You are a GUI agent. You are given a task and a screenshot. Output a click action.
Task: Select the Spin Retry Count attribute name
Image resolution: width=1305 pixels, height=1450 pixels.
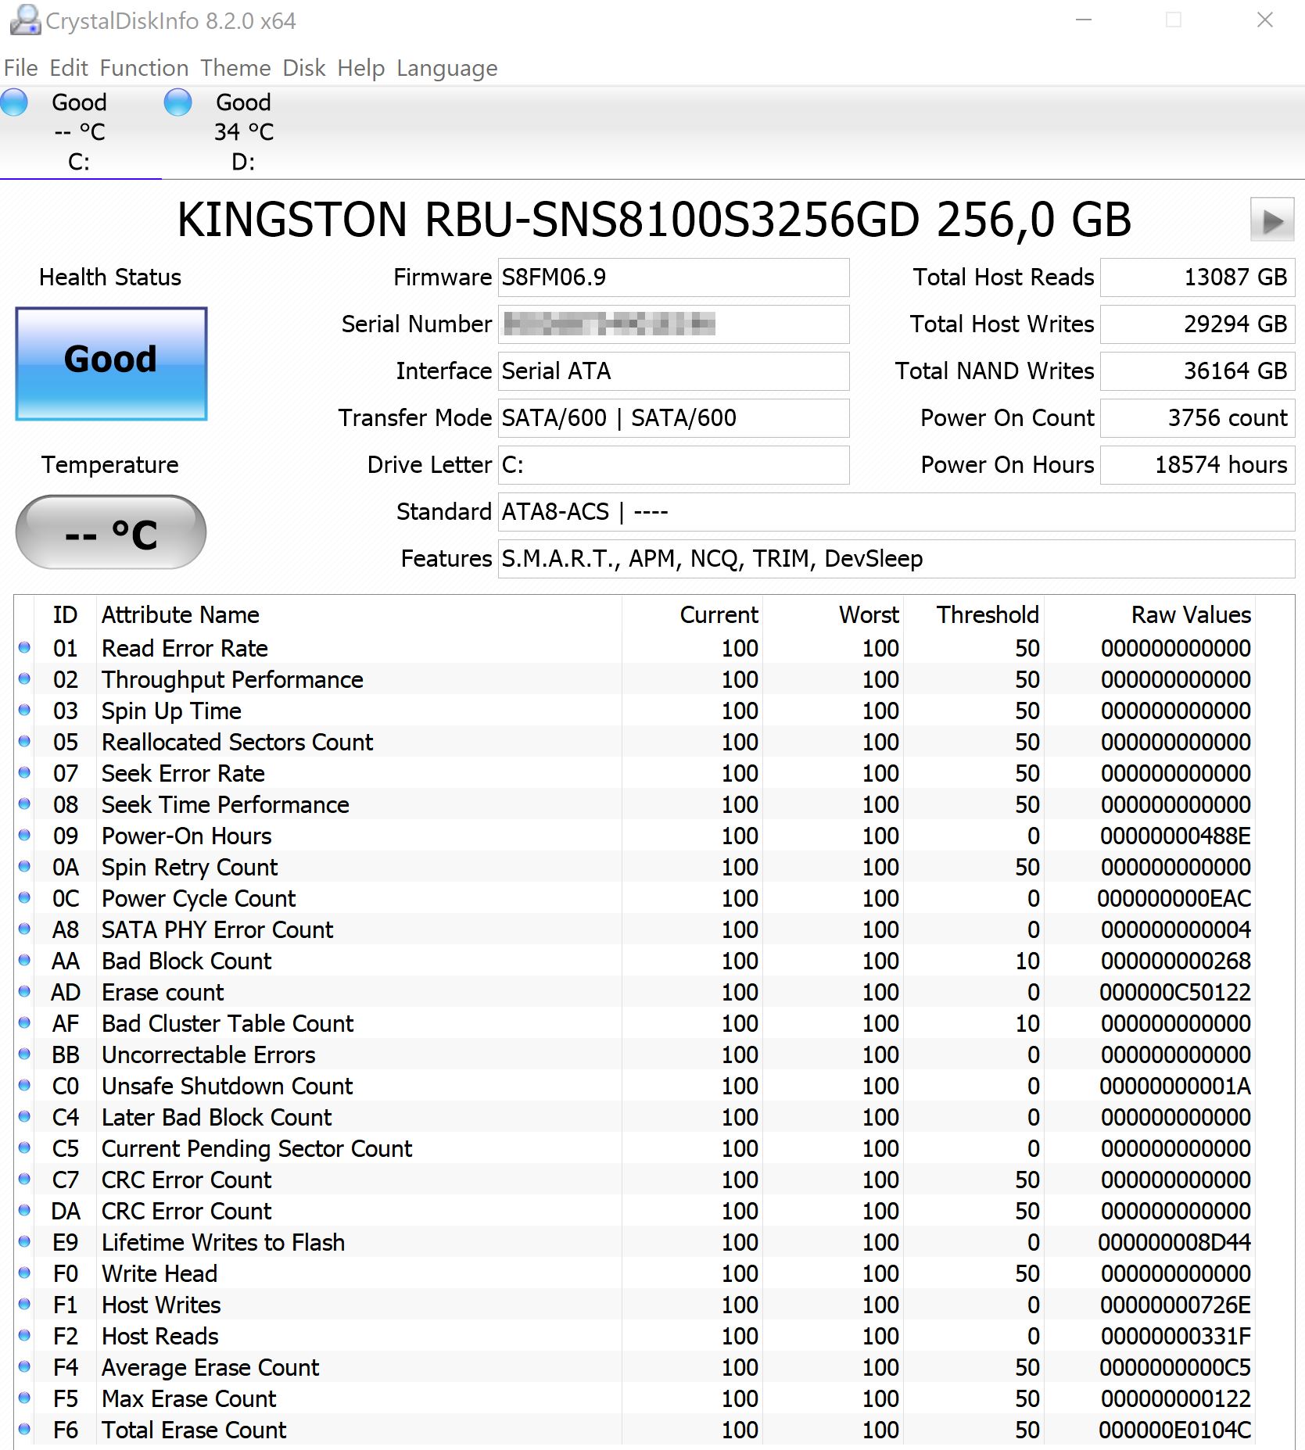point(189,867)
